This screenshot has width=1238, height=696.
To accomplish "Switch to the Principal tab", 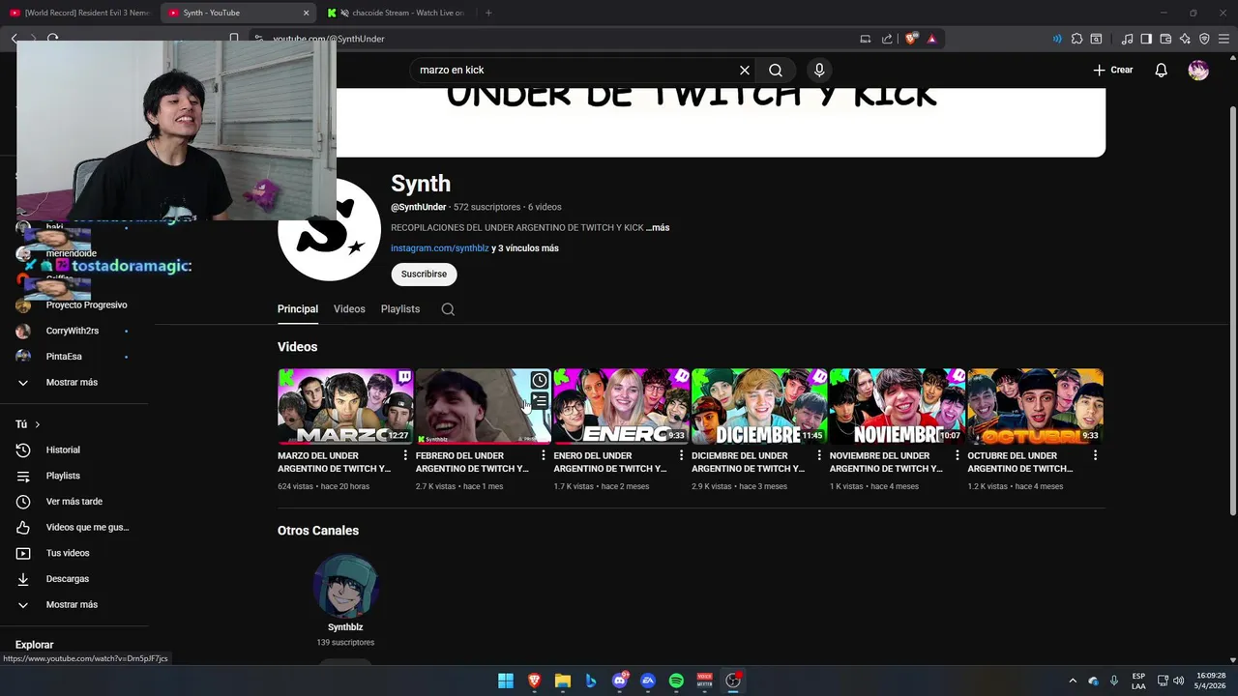I will point(298,309).
